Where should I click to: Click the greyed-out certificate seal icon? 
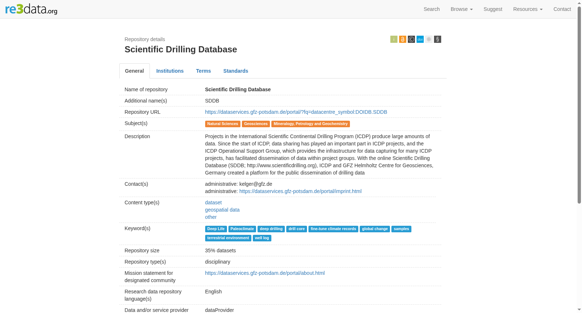428,39
